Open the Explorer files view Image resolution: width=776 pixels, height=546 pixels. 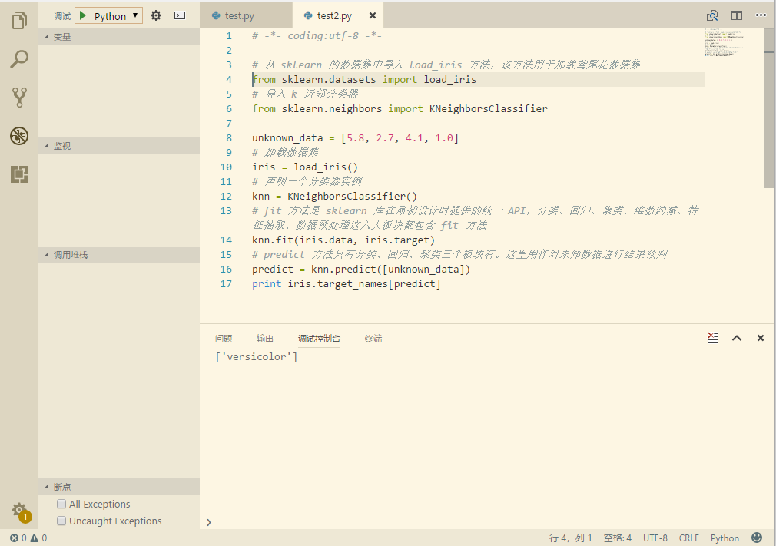tap(18, 20)
